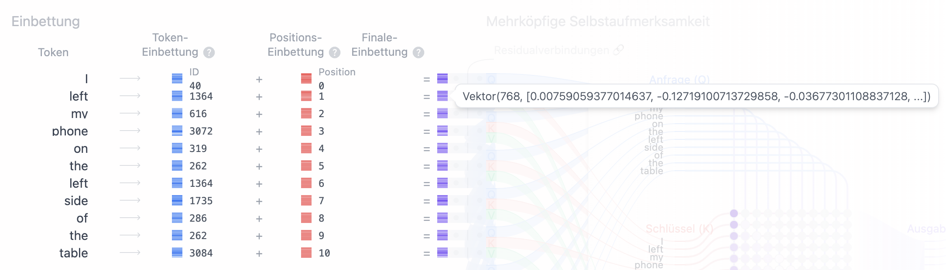Open the "Mehrköpfige Selbstaufmerksamkeit" section heading
Image resolution: width=946 pixels, height=270 pixels.
click(x=597, y=21)
